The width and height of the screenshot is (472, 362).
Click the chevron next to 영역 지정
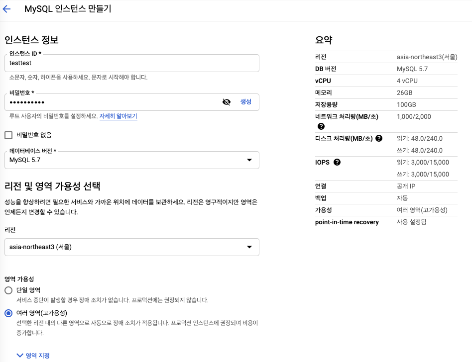tap(20, 355)
